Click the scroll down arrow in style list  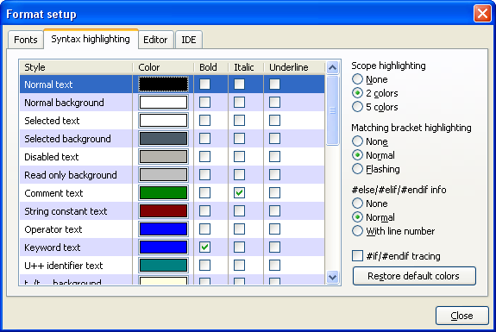332,278
